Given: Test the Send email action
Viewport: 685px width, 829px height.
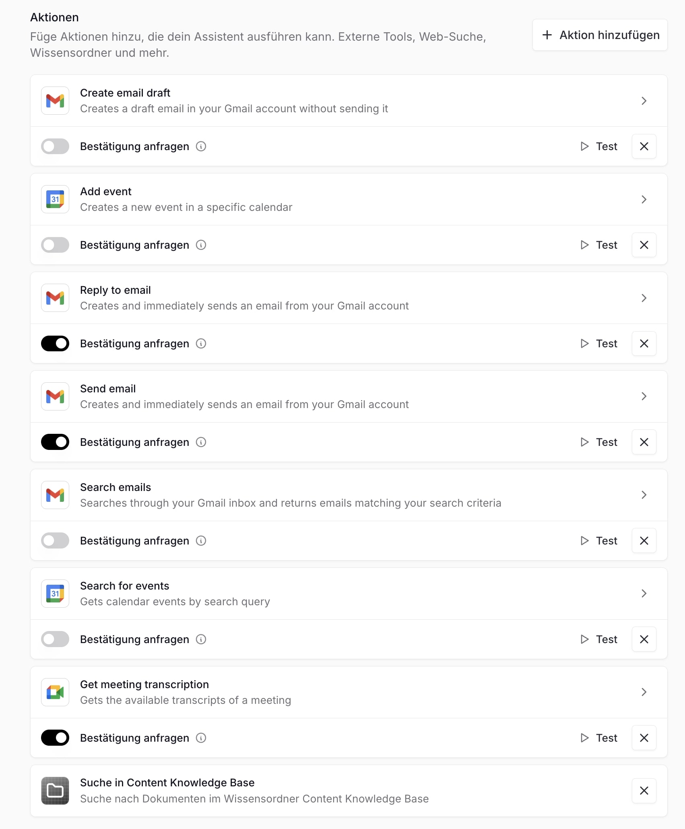Looking at the screenshot, I should pyautogui.click(x=599, y=442).
